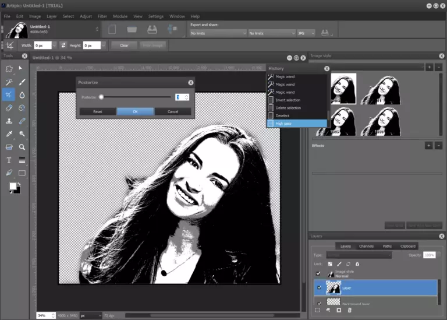Viewport: 447px width, 320px height.
Task: Toggle visibility checkbox of Image style layer
Action: pyautogui.click(x=318, y=273)
